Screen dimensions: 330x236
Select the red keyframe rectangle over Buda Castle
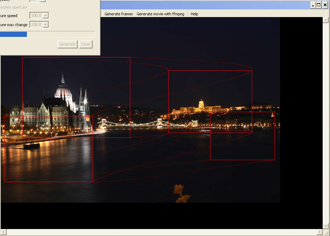point(210,102)
